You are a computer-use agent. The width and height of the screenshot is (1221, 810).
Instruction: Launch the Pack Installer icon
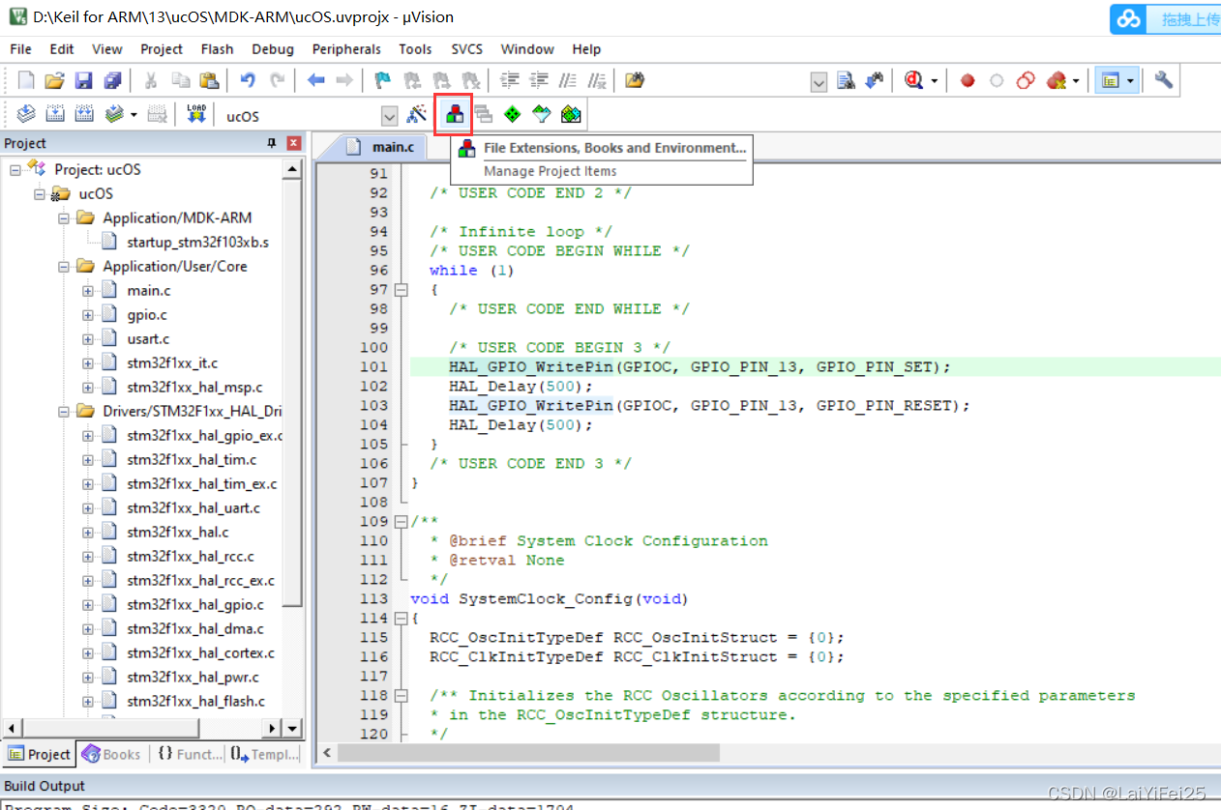[571, 115]
